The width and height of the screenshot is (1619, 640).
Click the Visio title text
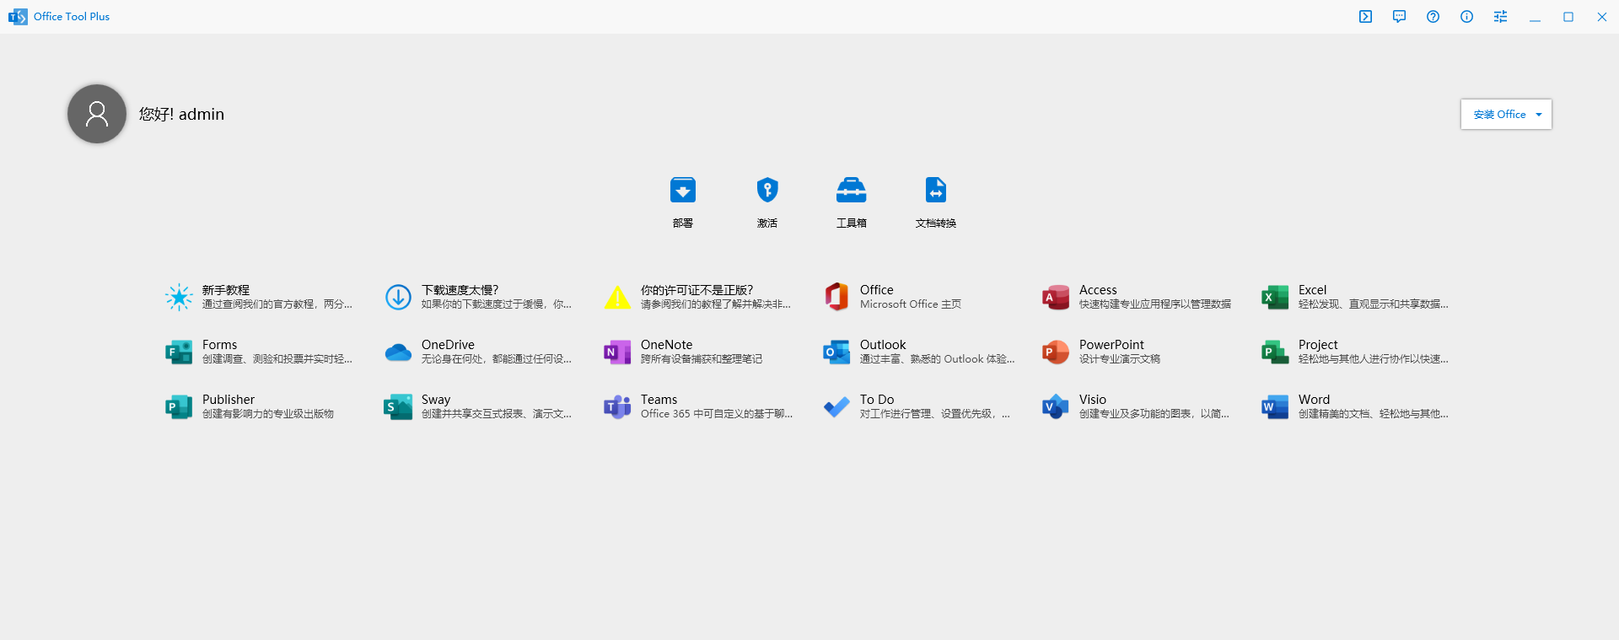point(1093,400)
